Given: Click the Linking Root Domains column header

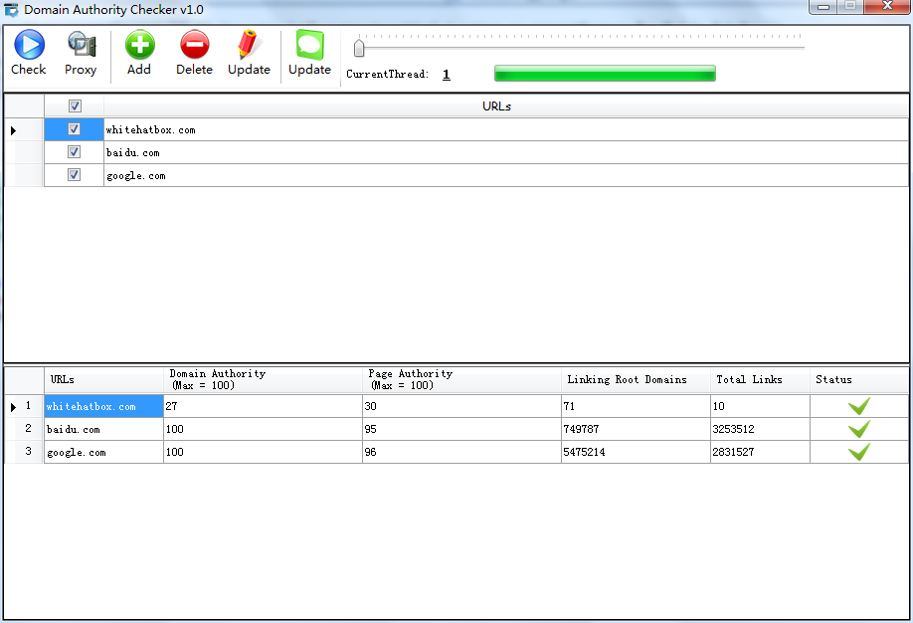Looking at the screenshot, I should point(627,379).
